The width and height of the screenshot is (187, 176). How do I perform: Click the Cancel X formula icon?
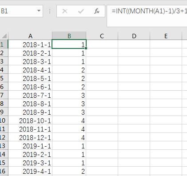click(65, 11)
